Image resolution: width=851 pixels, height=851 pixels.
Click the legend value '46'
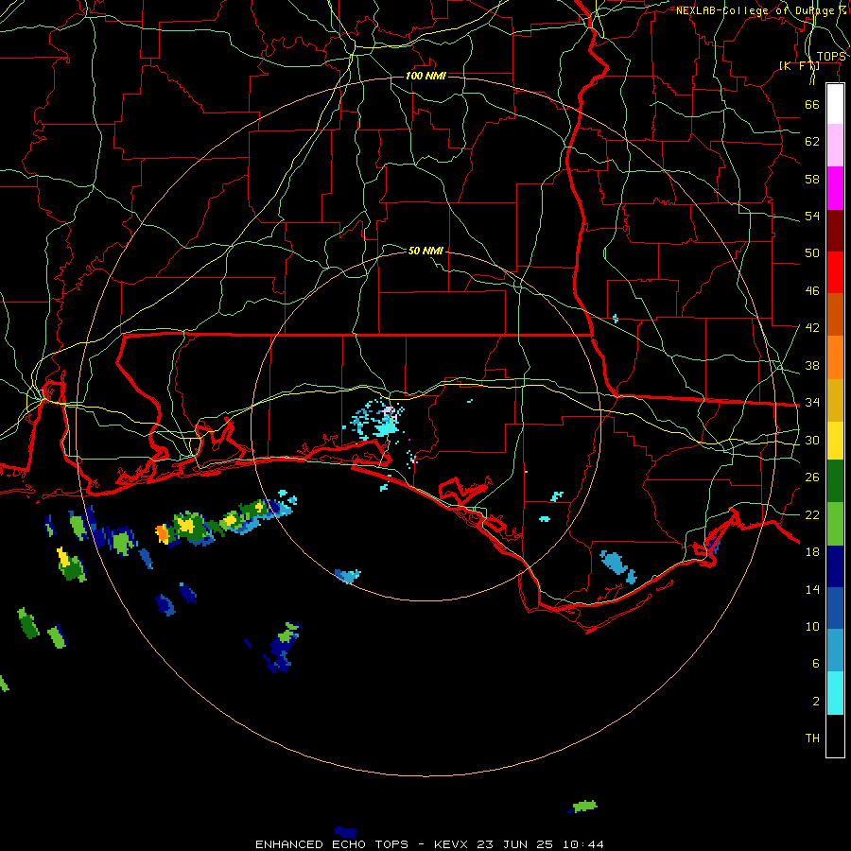coord(812,291)
